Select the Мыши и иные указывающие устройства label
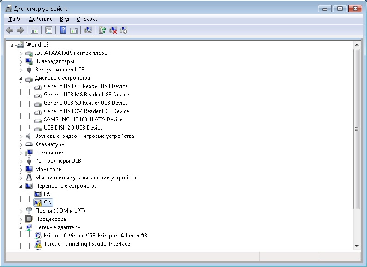 [x=87, y=178]
